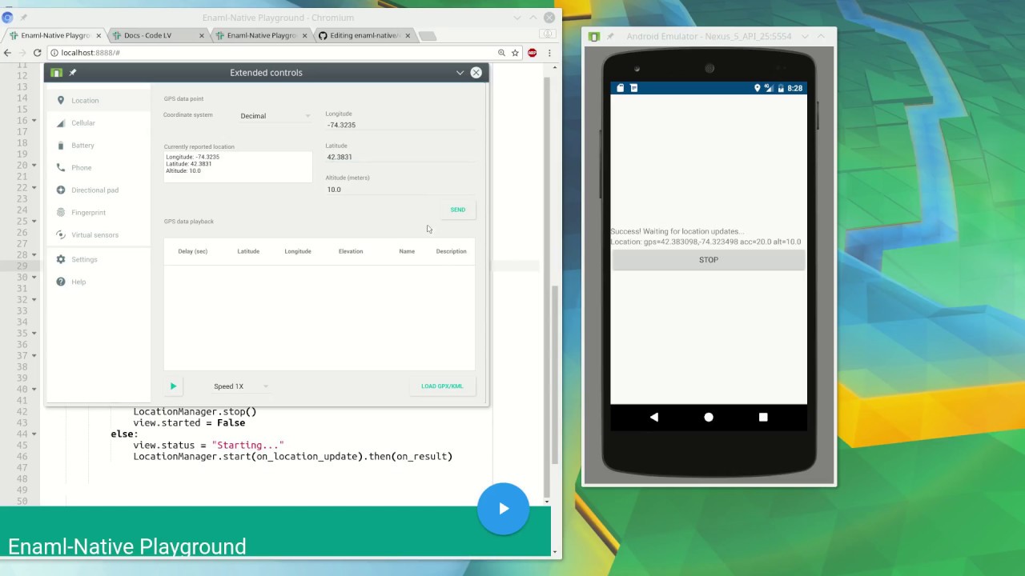Screen dimensions: 1025x576
Task: Open emulator Settings with gear icon
Action: pyautogui.click(x=61, y=259)
